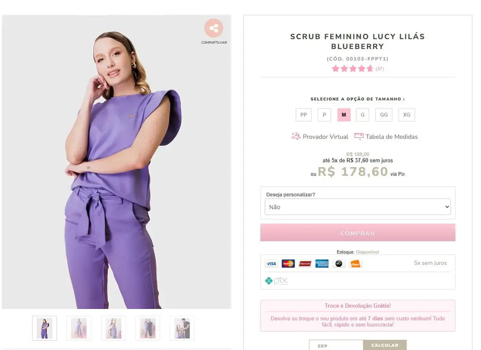The width and height of the screenshot is (481, 350).
Task: Click the Visa payment icon
Action: point(271,263)
